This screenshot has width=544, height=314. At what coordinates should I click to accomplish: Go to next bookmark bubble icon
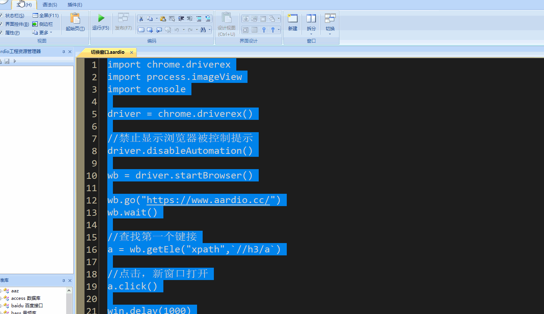tap(150, 30)
